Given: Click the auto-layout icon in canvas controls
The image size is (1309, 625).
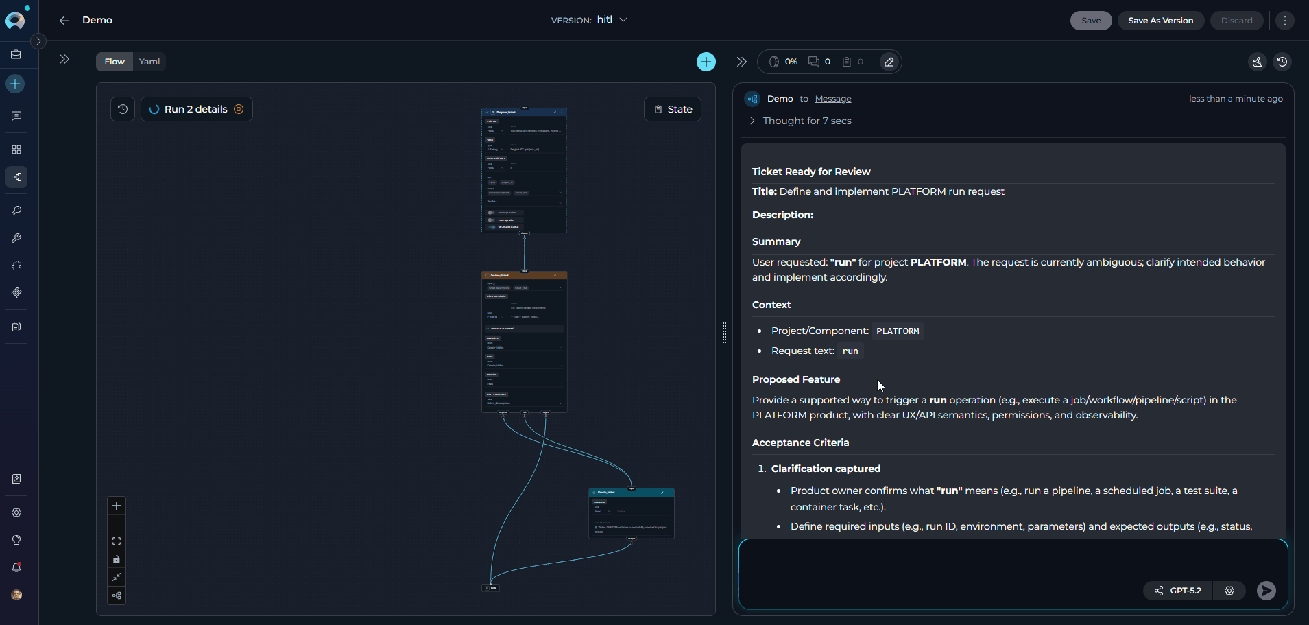Looking at the screenshot, I should point(117,595).
